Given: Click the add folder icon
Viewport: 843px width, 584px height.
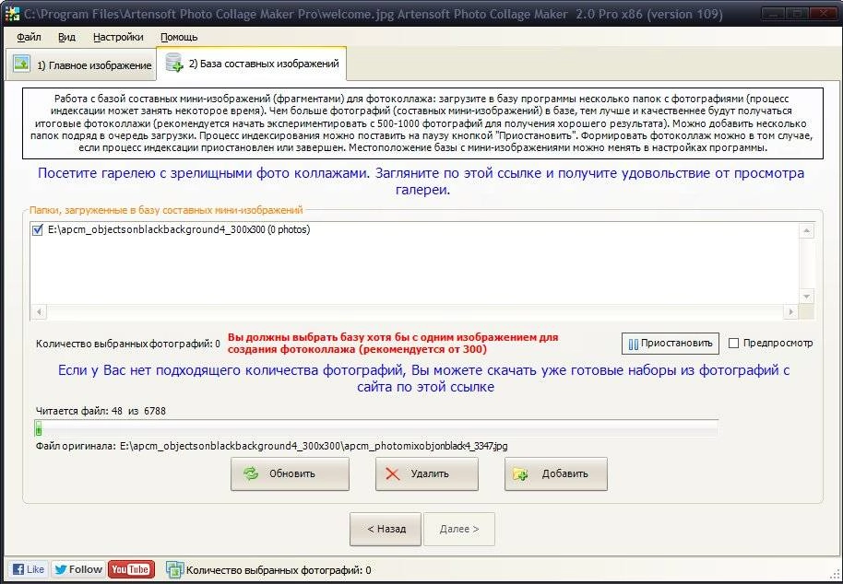Looking at the screenshot, I should (520, 474).
